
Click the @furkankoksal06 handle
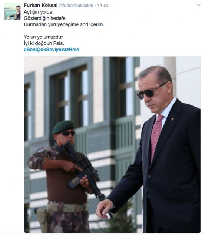pyautogui.click(x=76, y=6)
